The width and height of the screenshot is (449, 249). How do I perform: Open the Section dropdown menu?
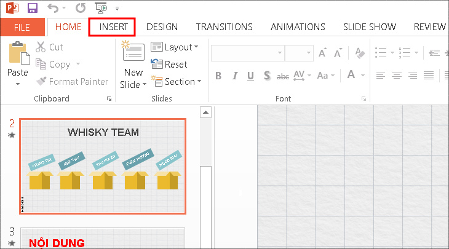(x=176, y=82)
